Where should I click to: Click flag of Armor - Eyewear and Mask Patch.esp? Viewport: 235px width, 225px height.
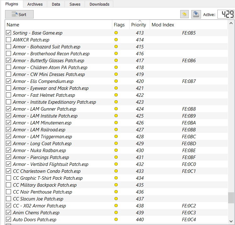point(116,88)
